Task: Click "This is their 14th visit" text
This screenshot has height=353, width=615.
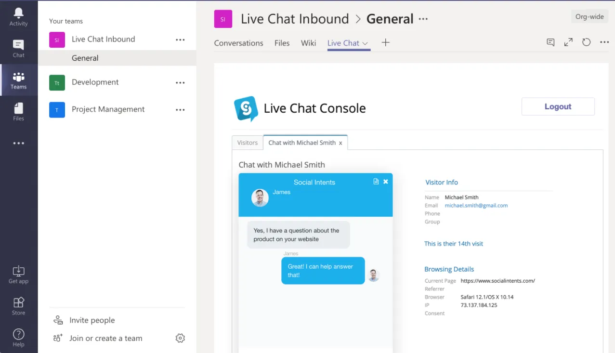Action: point(454,244)
